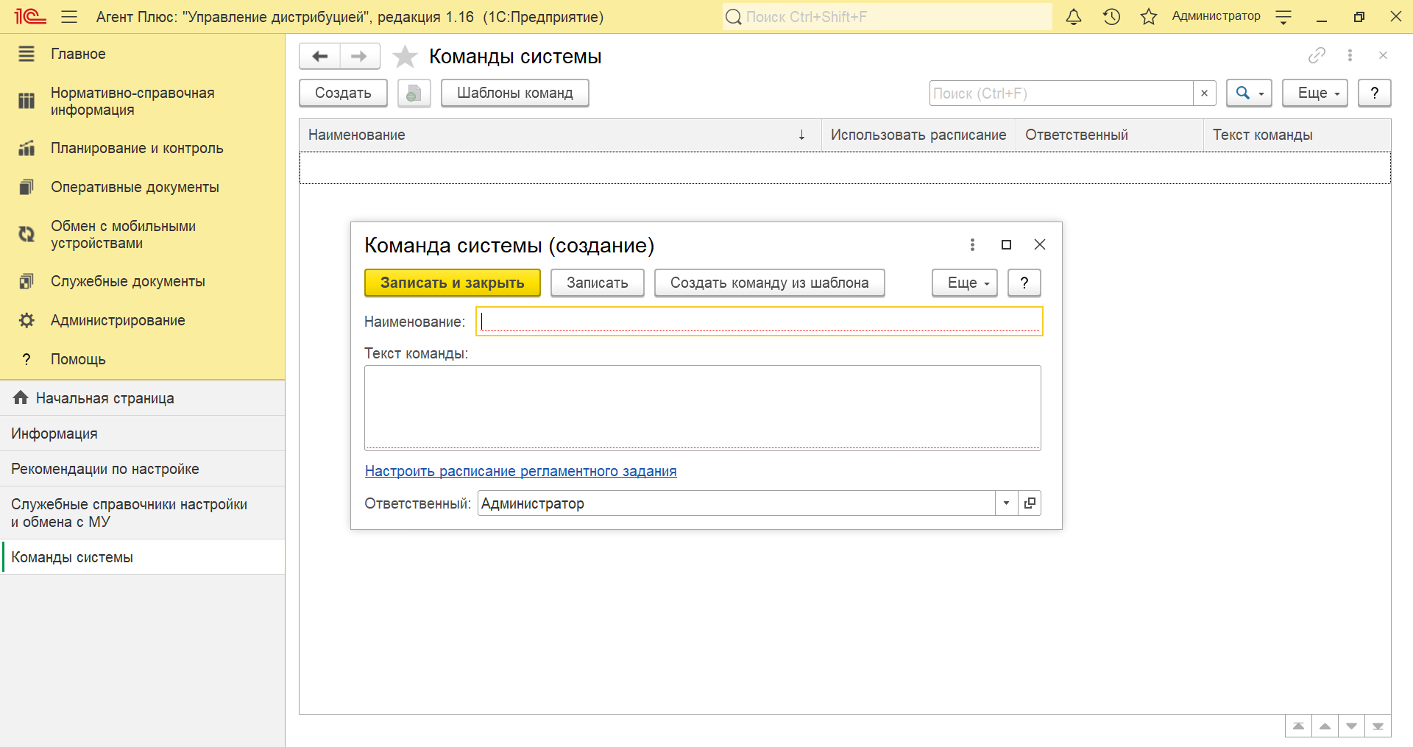Get link to Команды системы page
Image resolution: width=1413 pixels, height=747 pixels.
pyautogui.click(x=1317, y=55)
